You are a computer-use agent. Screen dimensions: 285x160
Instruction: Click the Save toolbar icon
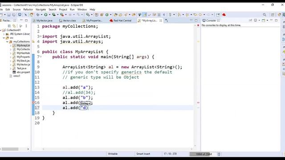click(9, 15)
